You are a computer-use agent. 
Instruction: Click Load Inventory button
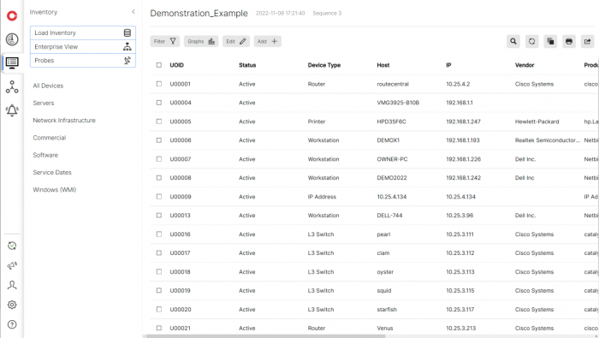[83, 33]
